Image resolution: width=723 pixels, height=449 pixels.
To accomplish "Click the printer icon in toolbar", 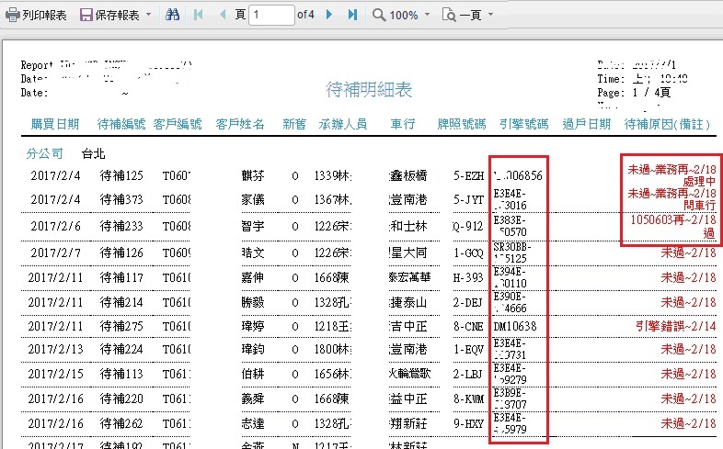I will (x=12, y=16).
